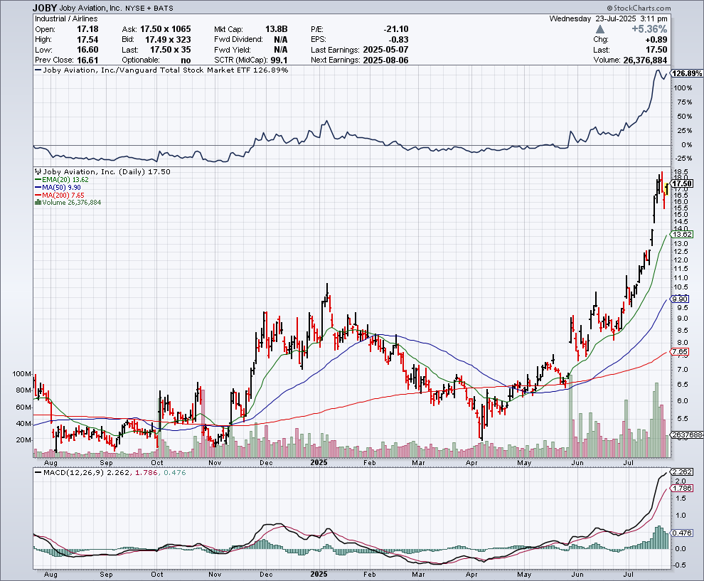
Task: Click the 'MA(200) 7.65' legend text
Action: tap(63, 196)
